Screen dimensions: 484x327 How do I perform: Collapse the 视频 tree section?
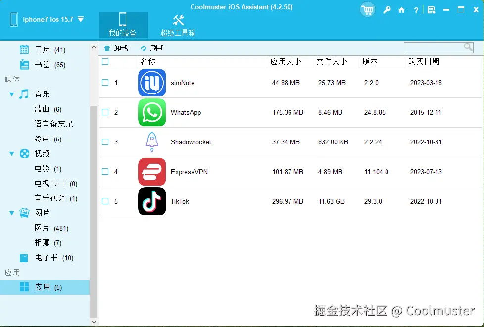tap(12, 154)
